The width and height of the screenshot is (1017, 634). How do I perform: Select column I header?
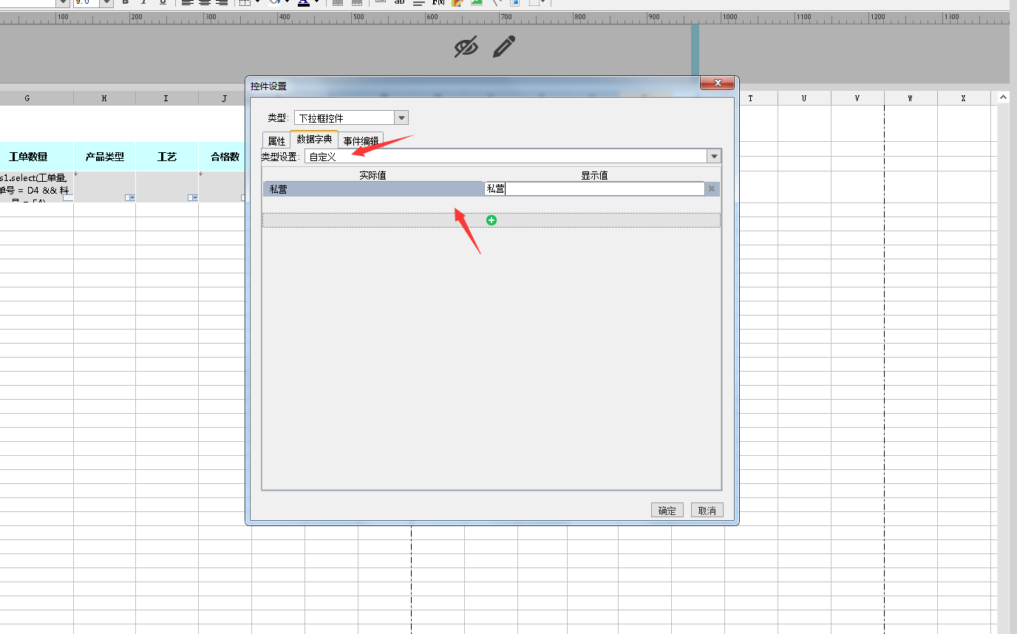pos(166,98)
